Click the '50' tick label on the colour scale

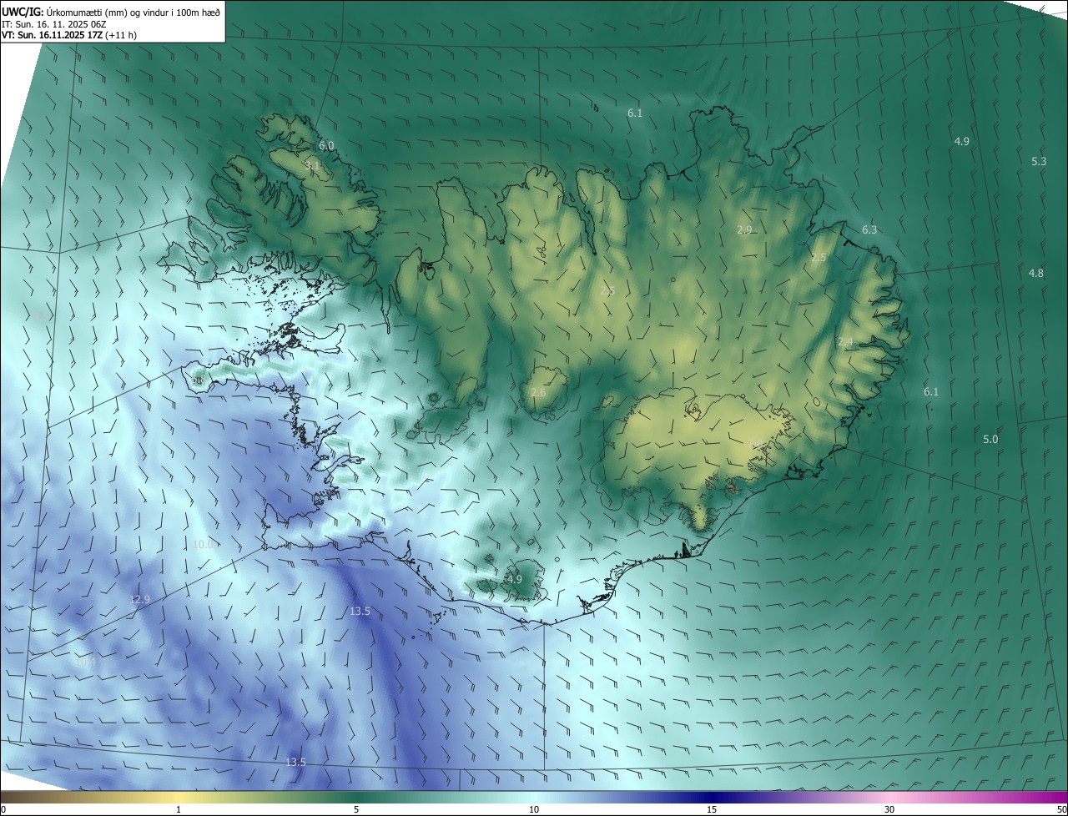pyautogui.click(x=1061, y=809)
